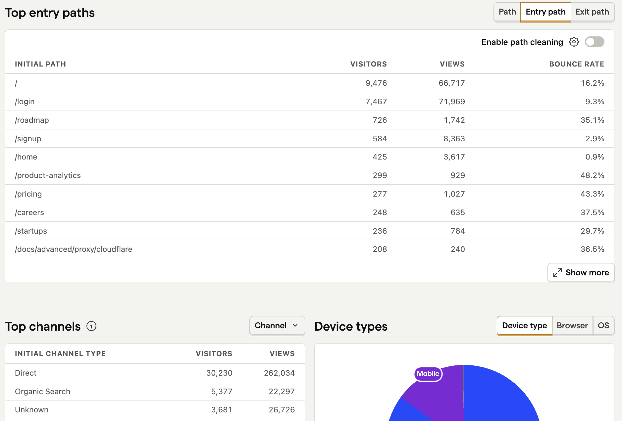Select the Device type tab
Screen dimensions: 622x421
coord(524,326)
